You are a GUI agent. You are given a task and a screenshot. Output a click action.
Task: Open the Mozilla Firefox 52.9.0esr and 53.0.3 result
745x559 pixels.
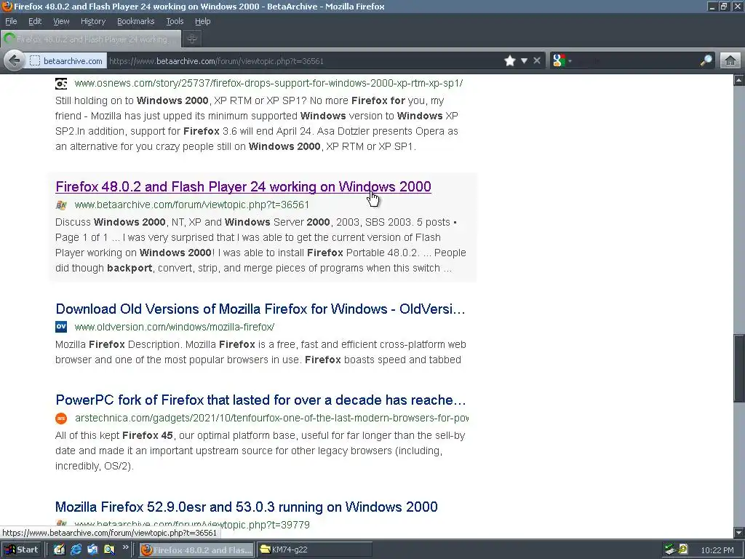tap(247, 507)
